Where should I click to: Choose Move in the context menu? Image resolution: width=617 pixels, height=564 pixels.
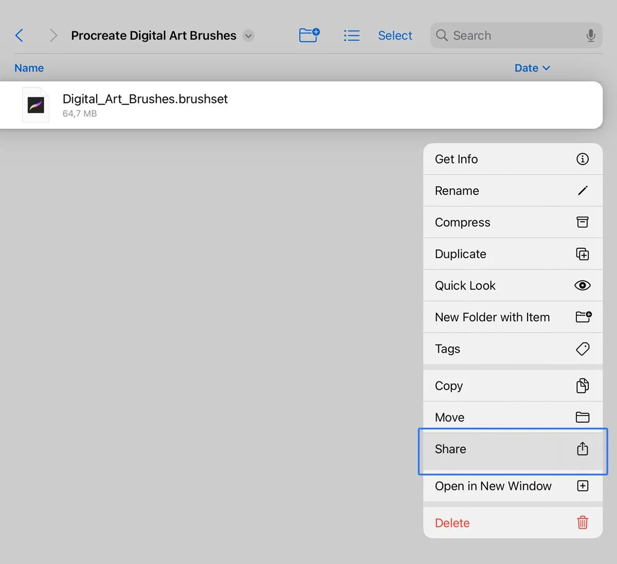[513, 417]
